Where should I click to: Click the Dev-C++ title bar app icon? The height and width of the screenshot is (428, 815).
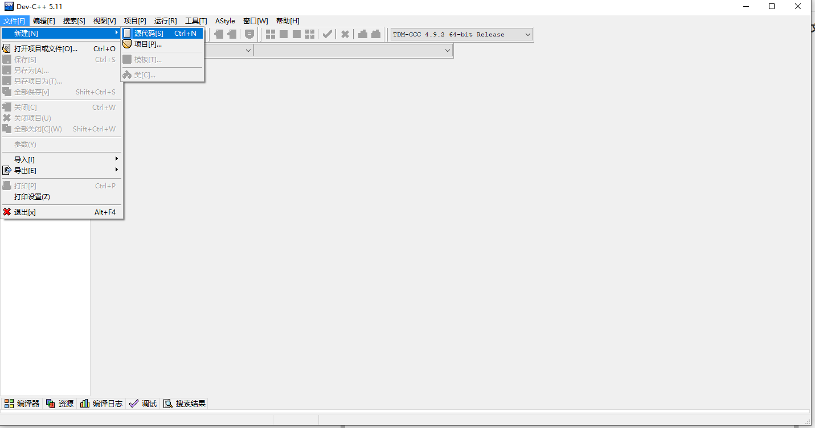coord(9,6)
